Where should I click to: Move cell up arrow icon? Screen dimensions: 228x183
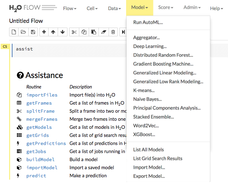tap(53, 32)
